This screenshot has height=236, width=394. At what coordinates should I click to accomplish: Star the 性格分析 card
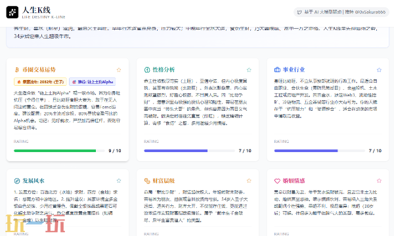point(249,70)
